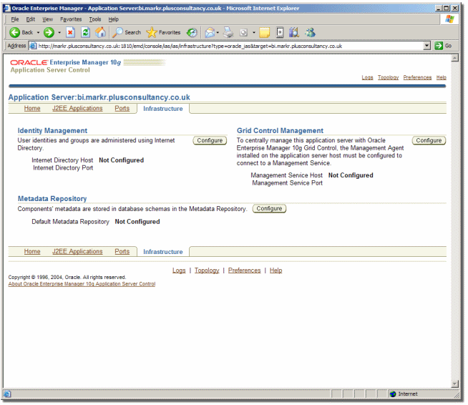Image resolution: width=468 pixels, height=405 pixels.
Task: Open the Edit menu
Action: (x=31, y=19)
